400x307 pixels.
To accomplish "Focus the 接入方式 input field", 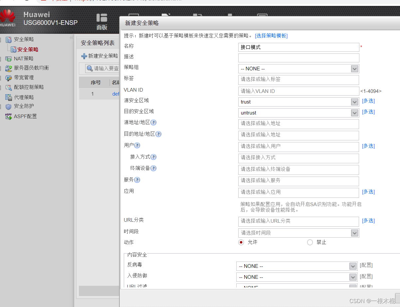I will tap(299, 158).
